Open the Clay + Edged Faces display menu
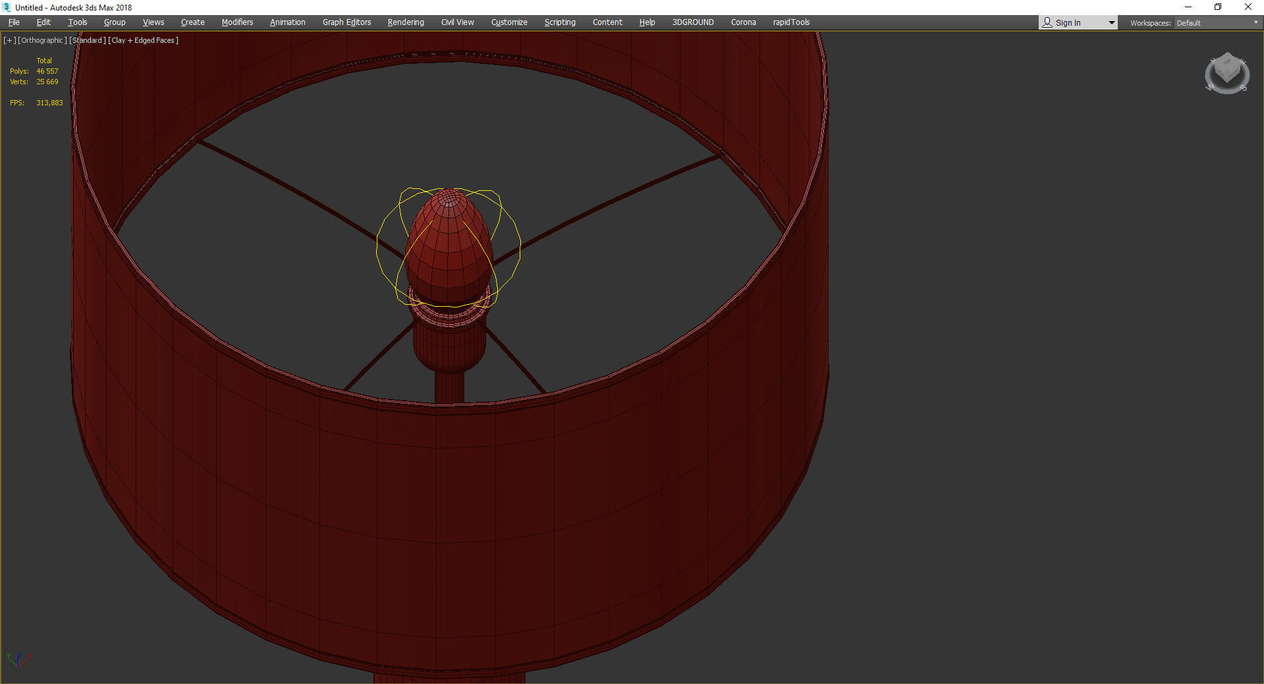Viewport: 1264px width, 684px height. pos(144,40)
